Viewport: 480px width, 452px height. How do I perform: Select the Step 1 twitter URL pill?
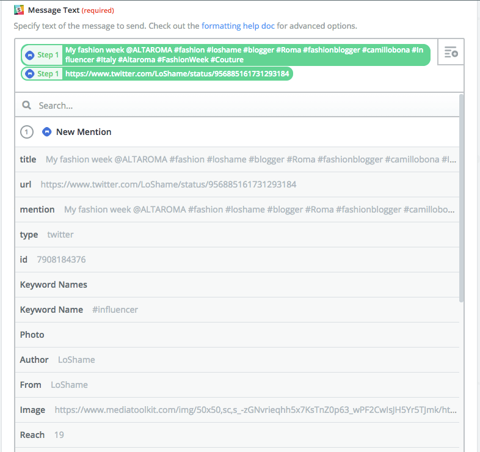click(157, 74)
